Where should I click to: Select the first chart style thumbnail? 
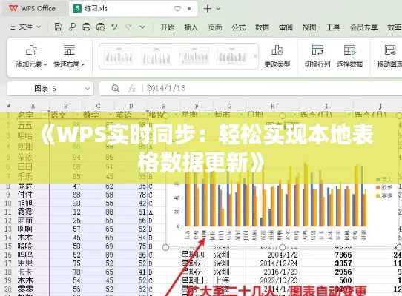119,56
